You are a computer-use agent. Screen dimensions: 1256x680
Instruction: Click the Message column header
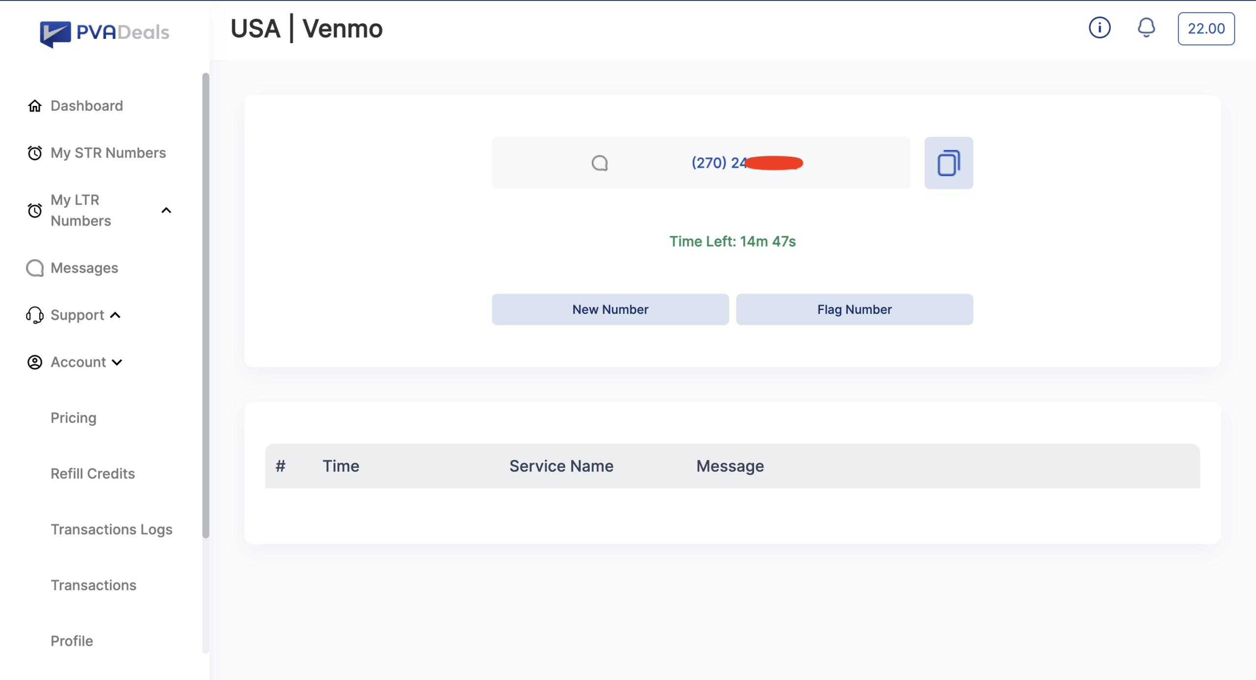730,466
